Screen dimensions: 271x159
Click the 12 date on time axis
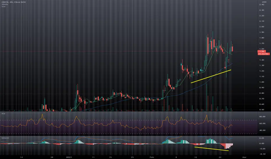pos(196,157)
